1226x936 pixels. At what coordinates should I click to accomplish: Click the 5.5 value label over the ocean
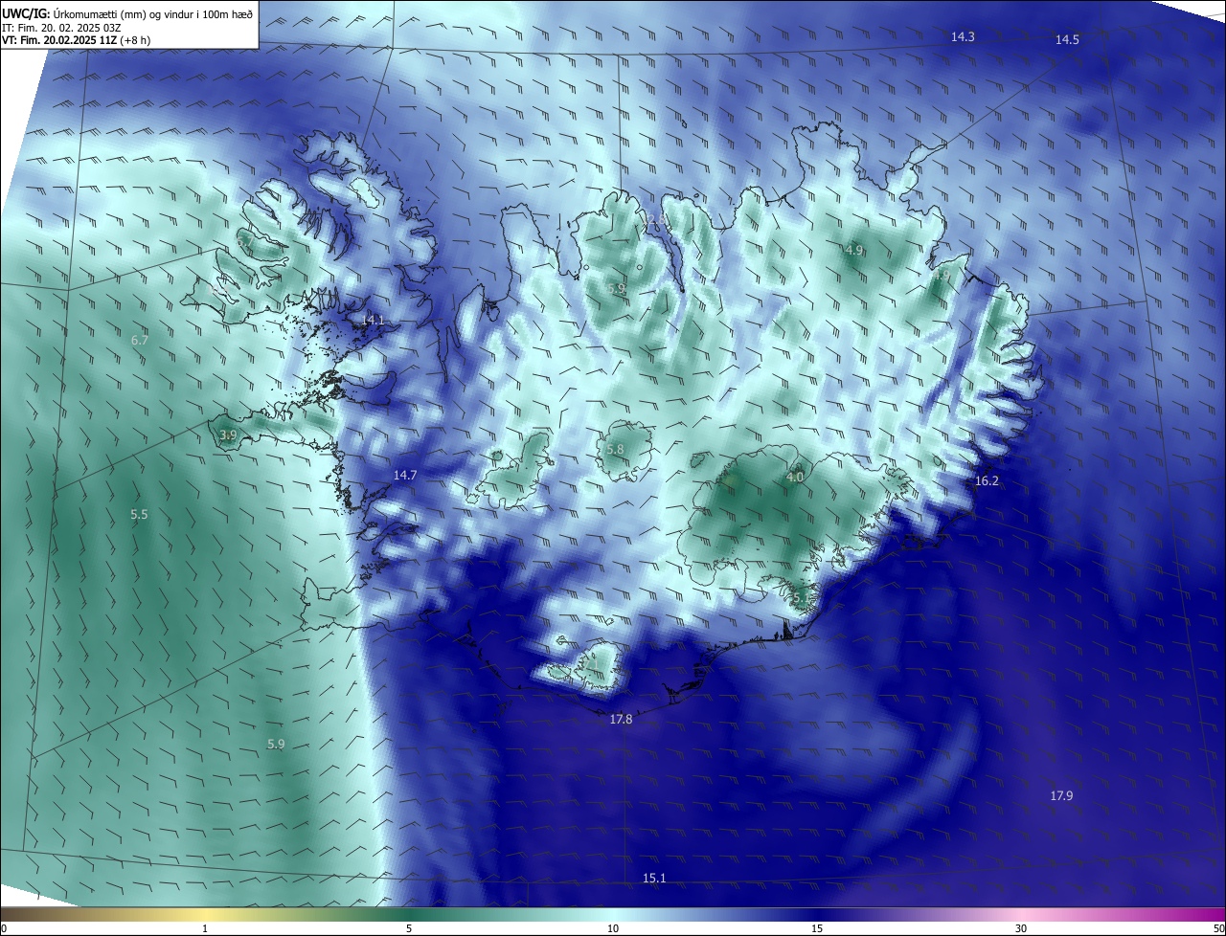click(139, 514)
